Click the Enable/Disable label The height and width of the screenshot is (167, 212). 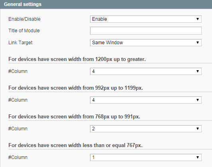pyautogui.click(x=24, y=19)
